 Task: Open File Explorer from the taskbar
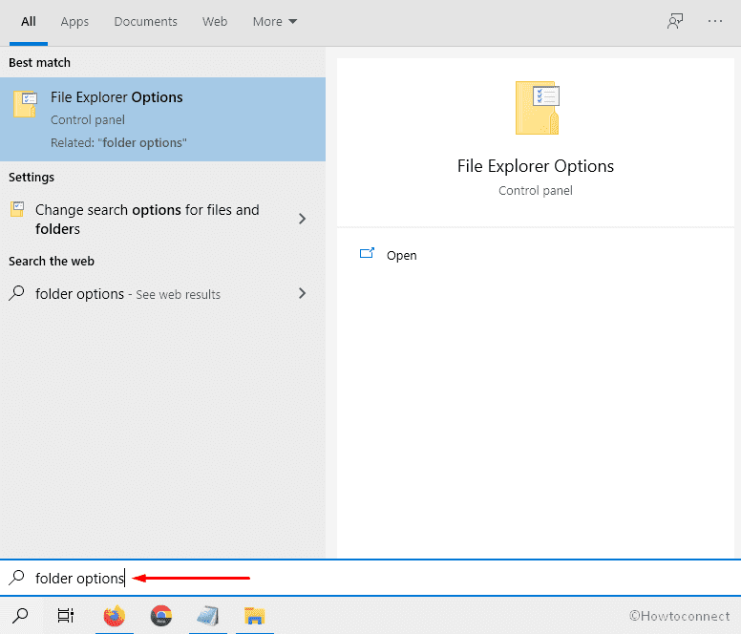(x=254, y=616)
